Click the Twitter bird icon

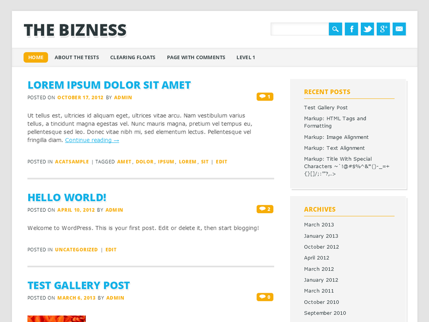point(367,29)
